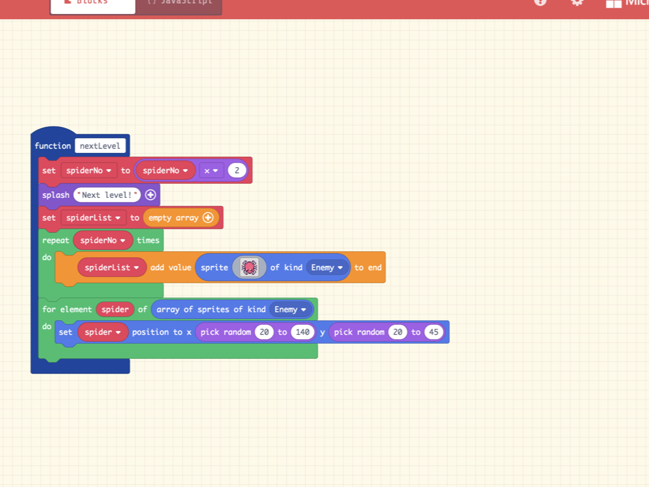The image size is (649, 487).
Task: Edit the nextLevel function name field
Action: [x=100, y=146]
